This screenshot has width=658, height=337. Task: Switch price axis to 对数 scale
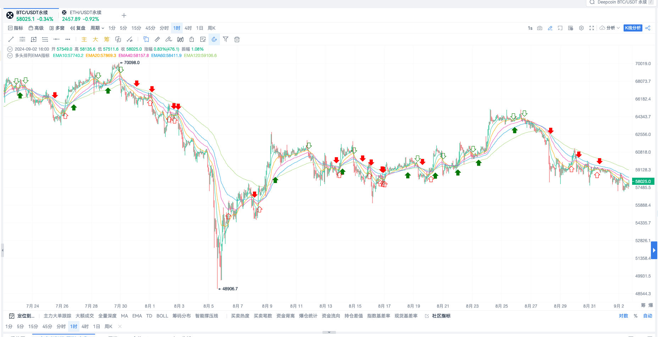point(624,316)
